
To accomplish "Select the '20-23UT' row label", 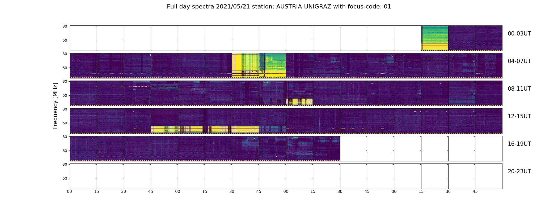I will 519,171.
